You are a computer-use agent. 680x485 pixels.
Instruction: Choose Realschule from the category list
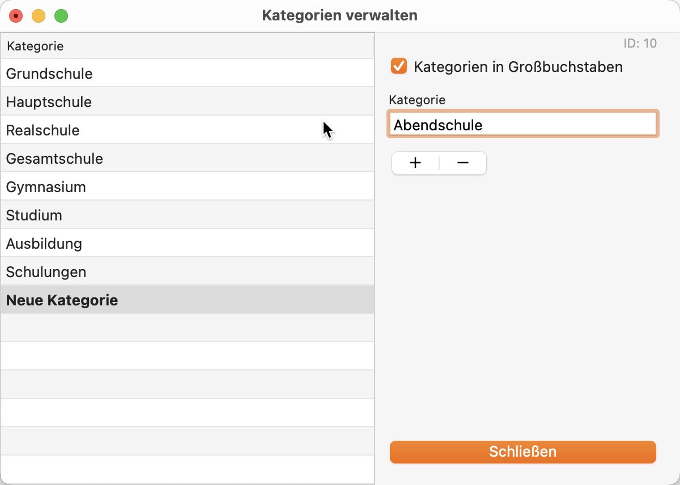tap(188, 130)
